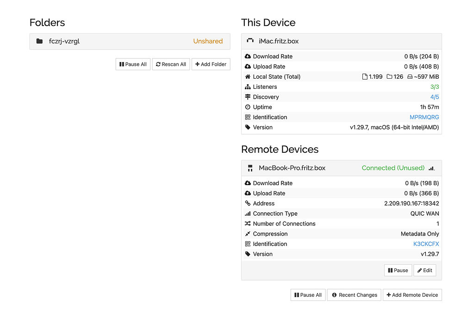Click the iMac.fritz.box device icon

[x=250, y=41]
